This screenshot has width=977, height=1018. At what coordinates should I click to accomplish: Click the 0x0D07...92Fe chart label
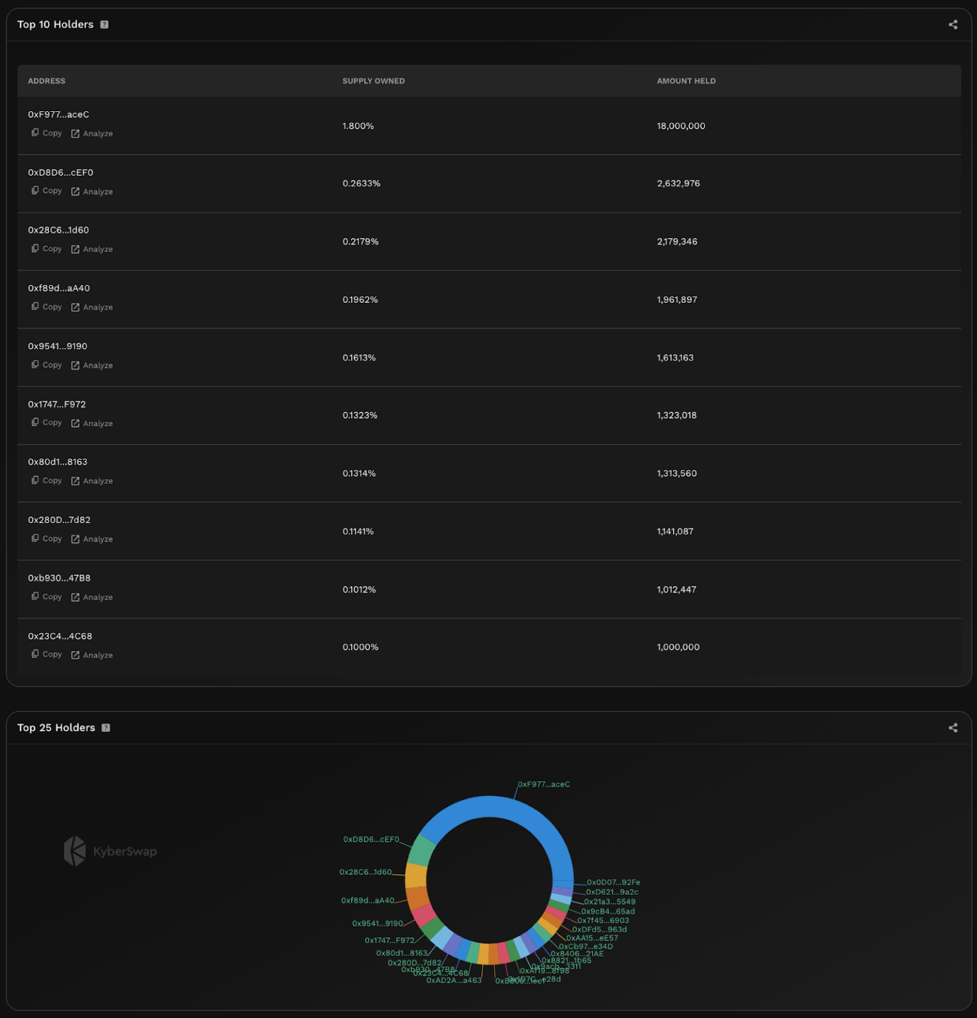[613, 883]
